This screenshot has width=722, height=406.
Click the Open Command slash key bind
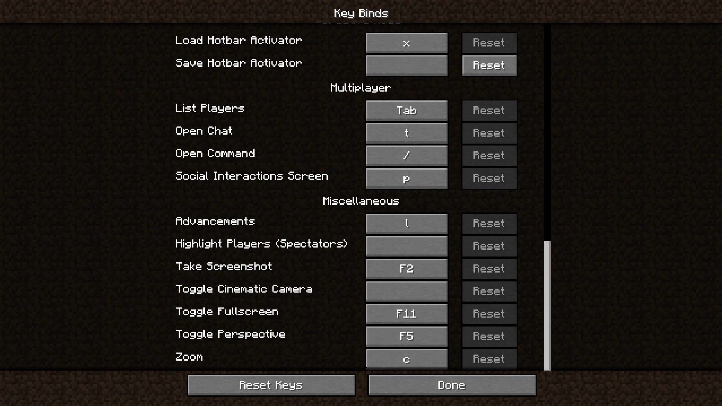[407, 156]
